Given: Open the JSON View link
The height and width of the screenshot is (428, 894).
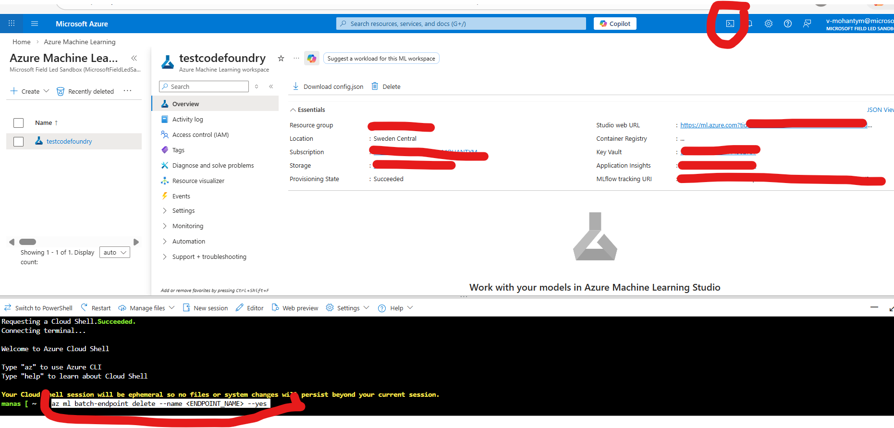Looking at the screenshot, I should click(880, 110).
